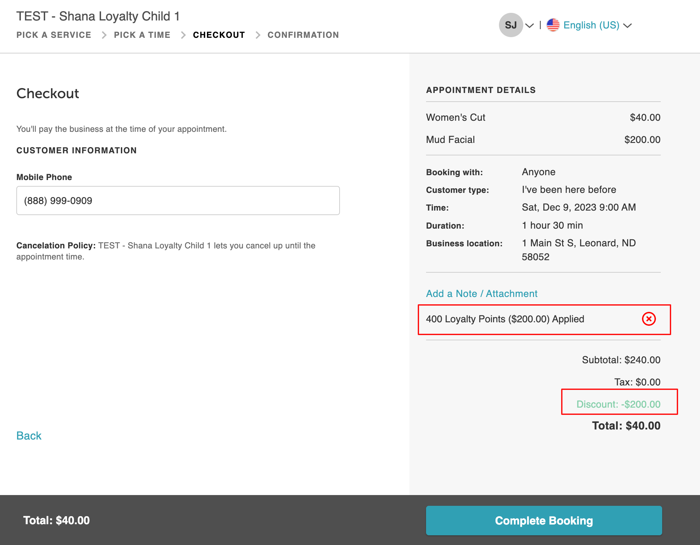Go to Pick a Service step

click(54, 35)
